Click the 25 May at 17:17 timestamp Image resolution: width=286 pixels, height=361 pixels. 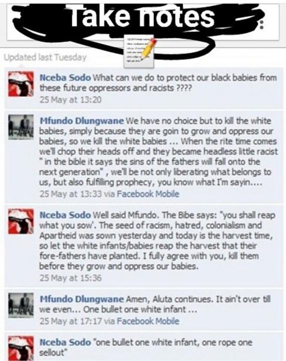point(71,321)
